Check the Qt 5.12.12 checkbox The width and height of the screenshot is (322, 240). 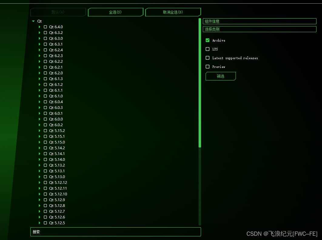45,182
